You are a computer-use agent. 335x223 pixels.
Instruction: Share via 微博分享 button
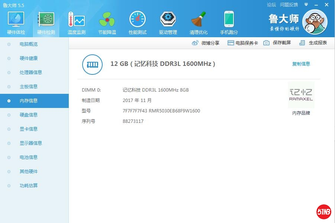(x=206, y=43)
